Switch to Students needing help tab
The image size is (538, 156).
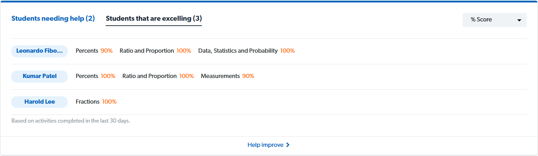(x=53, y=19)
